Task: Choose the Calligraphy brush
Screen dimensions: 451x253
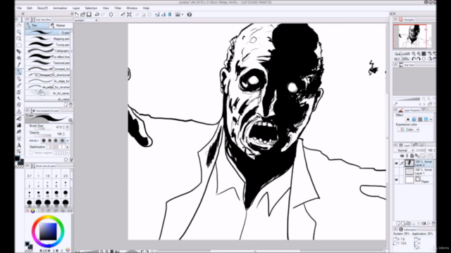Action: (48, 51)
